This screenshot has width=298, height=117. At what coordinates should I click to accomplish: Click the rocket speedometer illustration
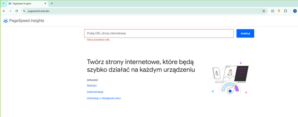click(230, 78)
